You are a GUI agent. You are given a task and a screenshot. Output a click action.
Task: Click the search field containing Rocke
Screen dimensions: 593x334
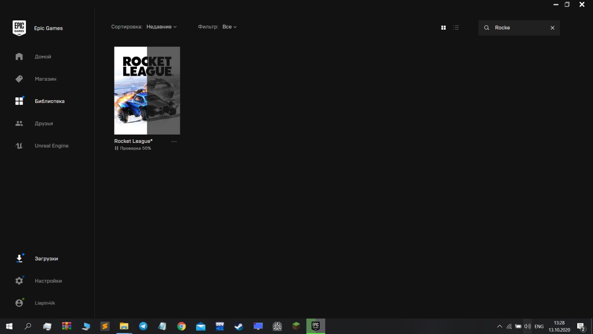click(x=519, y=28)
